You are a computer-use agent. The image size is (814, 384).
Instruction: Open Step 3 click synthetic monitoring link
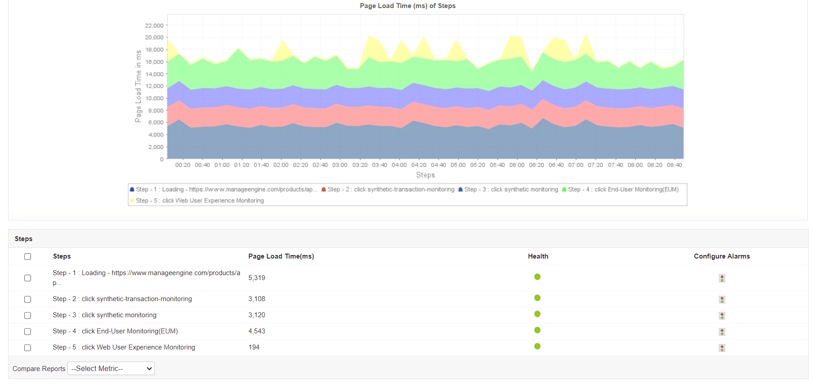pyautogui.click(x=104, y=315)
